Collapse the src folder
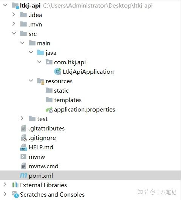The width and height of the screenshot is (181, 200). [14, 33]
